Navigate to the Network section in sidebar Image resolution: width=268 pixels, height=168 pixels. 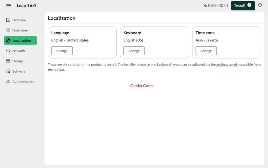pos(19,51)
